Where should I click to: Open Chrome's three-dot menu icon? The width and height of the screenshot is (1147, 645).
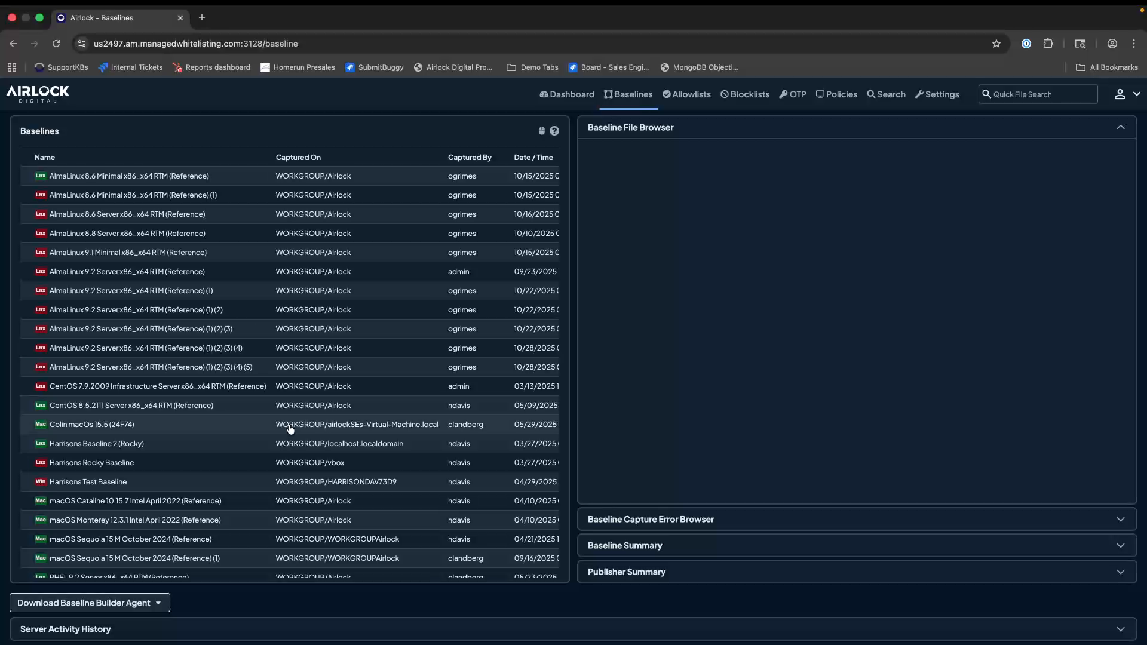1134,44
